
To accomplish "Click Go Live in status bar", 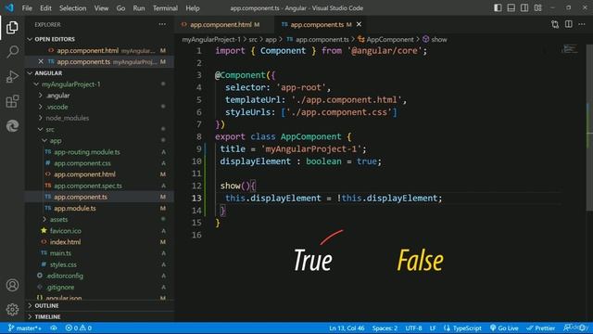I will click(504, 328).
